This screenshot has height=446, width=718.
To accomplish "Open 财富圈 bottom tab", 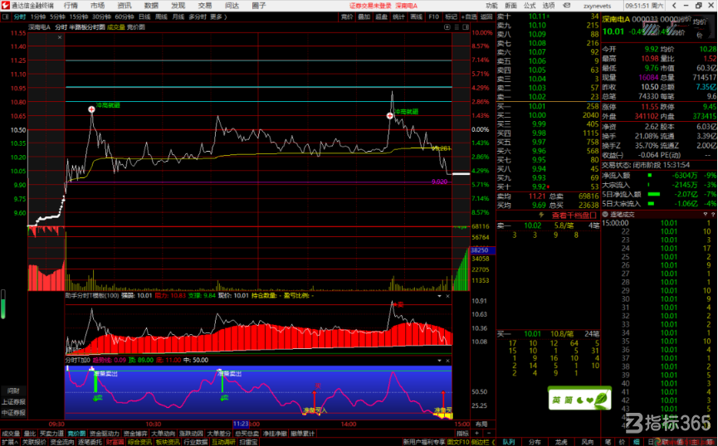I will (x=115, y=442).
